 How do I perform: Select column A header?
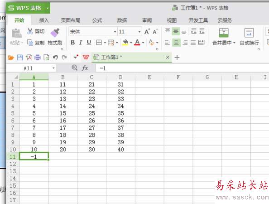coord(34,77)
